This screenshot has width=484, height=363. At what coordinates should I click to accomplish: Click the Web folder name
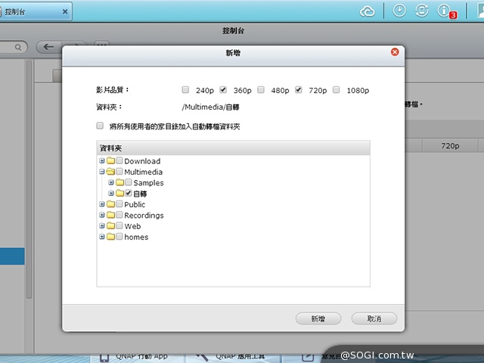pyautogui.click(x=132, y=226)
